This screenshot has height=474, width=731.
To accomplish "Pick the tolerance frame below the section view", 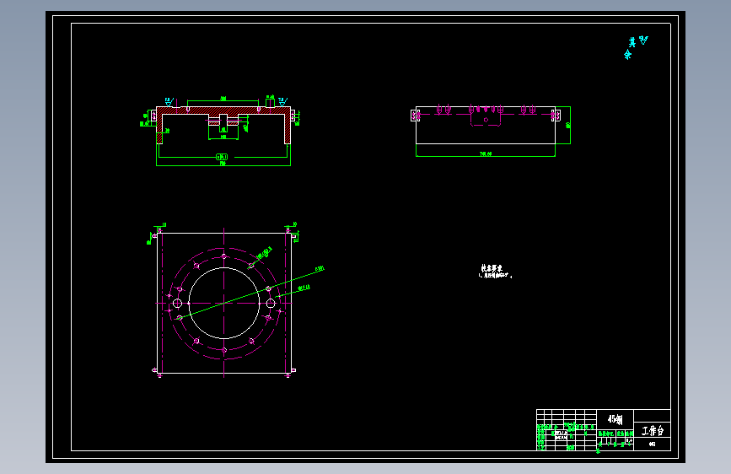I will [x=222, y=157].
